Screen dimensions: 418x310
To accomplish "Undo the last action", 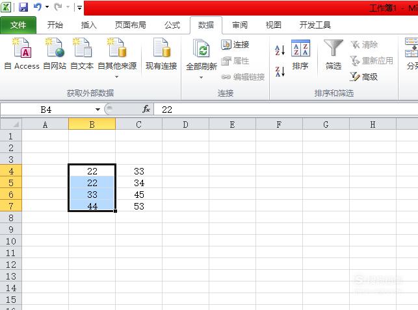I will 37,7.
